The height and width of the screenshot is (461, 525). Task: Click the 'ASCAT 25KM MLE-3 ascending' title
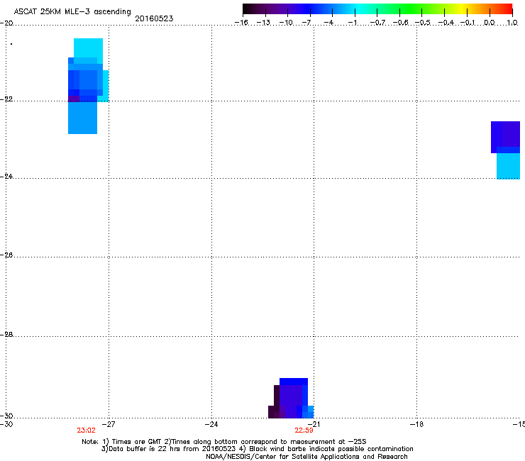click(x=72, y=12)
